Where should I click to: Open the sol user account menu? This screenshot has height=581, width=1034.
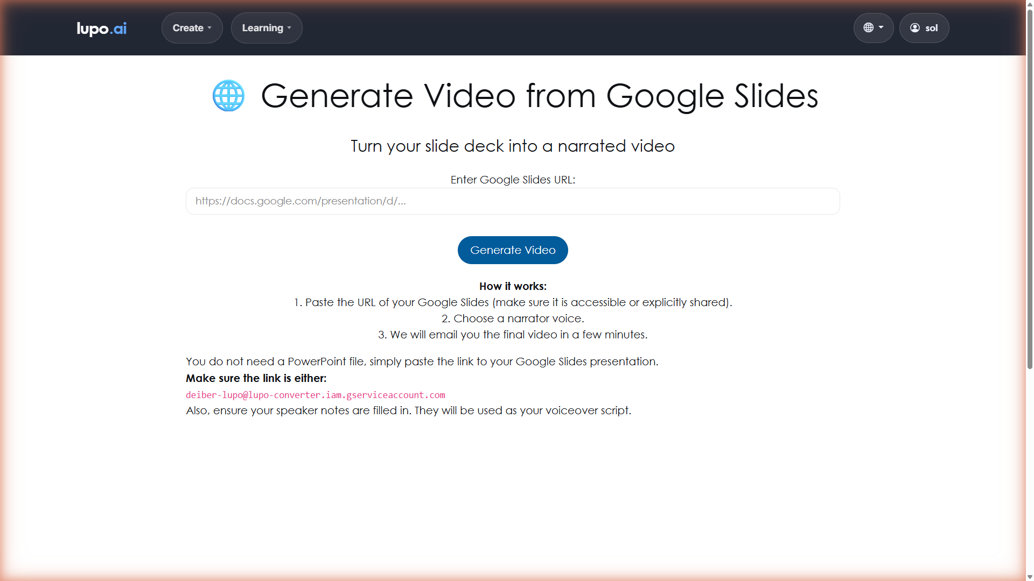(x=924, y=28)
